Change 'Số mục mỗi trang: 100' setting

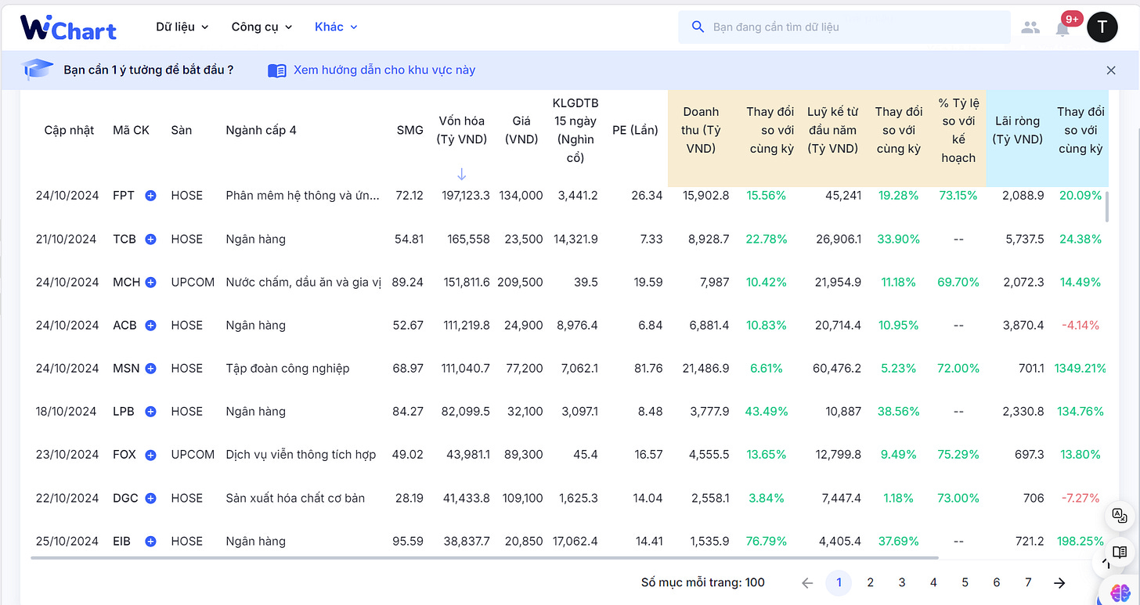702,582
